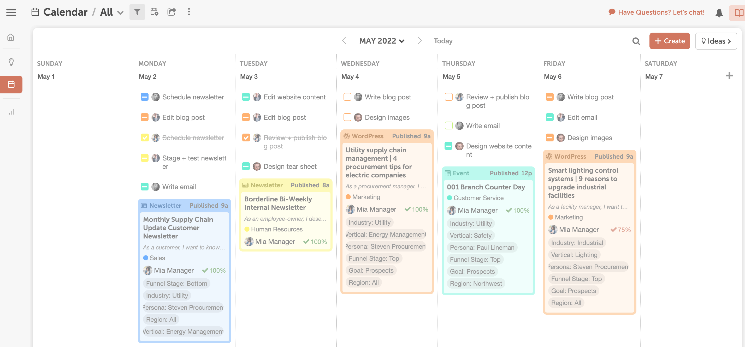Open the Ideas lightbulb in the sidebar
This screenshot has height=347, width=745.
tap(11, 62)
